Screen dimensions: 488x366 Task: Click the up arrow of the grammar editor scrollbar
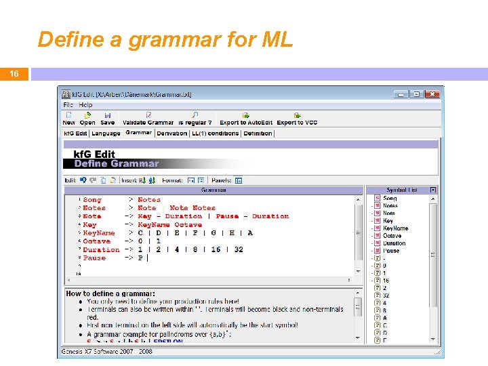click(359, 199)
